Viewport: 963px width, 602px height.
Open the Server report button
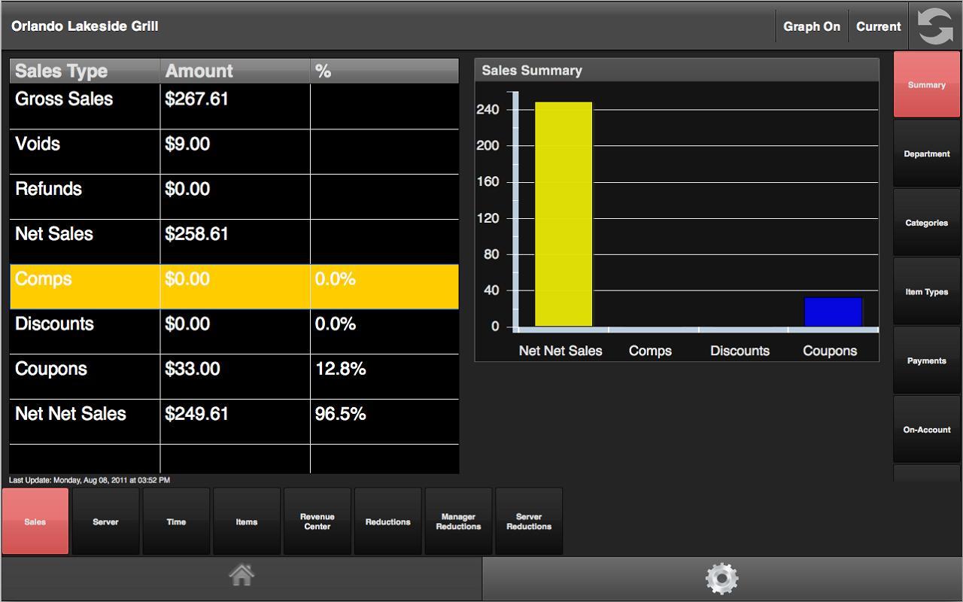click(105, 521)
